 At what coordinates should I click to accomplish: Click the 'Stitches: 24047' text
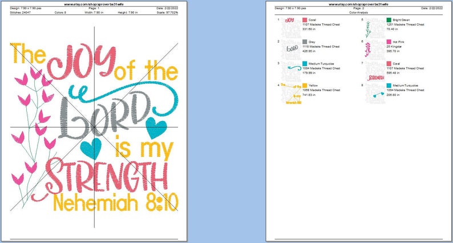pyautogui.click(x=20, y=13)
